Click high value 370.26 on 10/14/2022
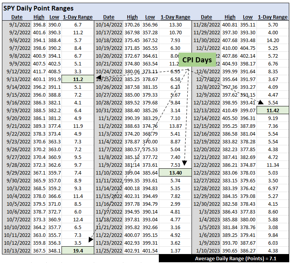The image size is (290, 263). [132, 25]
